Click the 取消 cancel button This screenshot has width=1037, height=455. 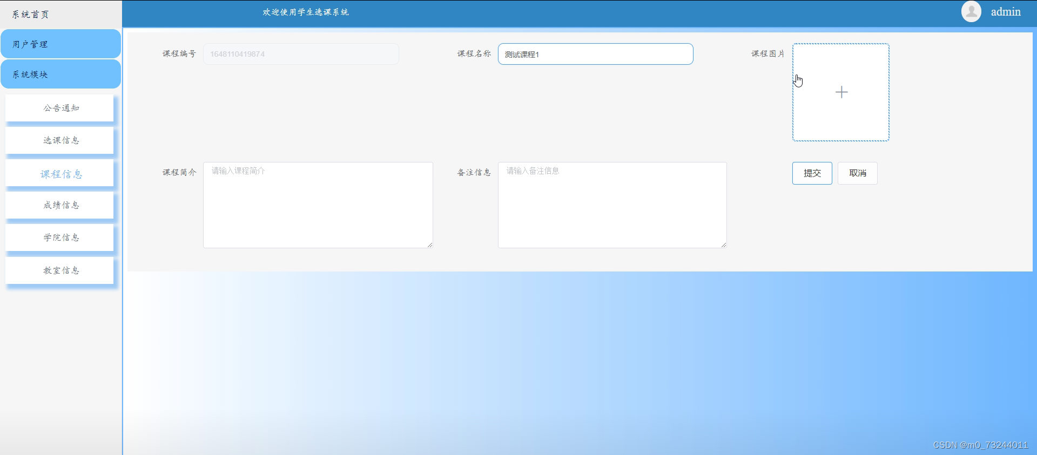[x=857, y=173]
